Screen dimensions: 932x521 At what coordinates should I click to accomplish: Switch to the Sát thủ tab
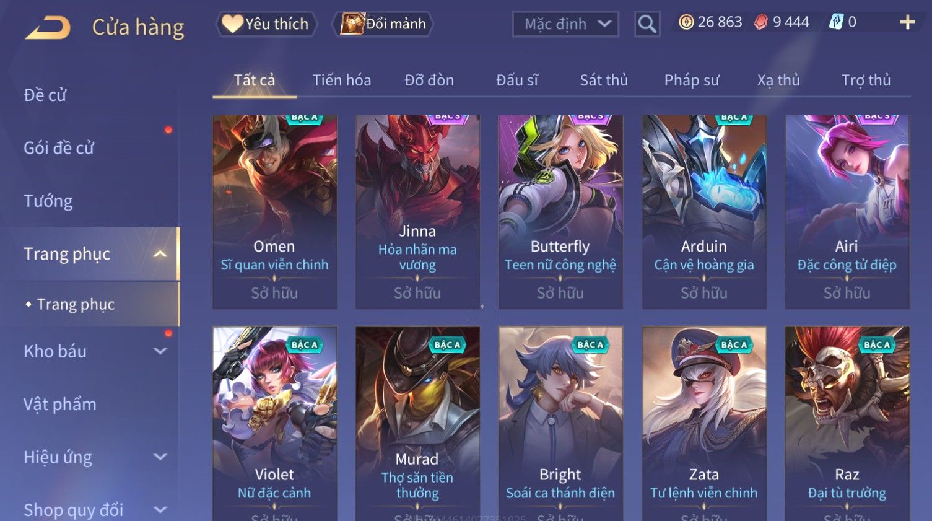[x=604, y=80]
